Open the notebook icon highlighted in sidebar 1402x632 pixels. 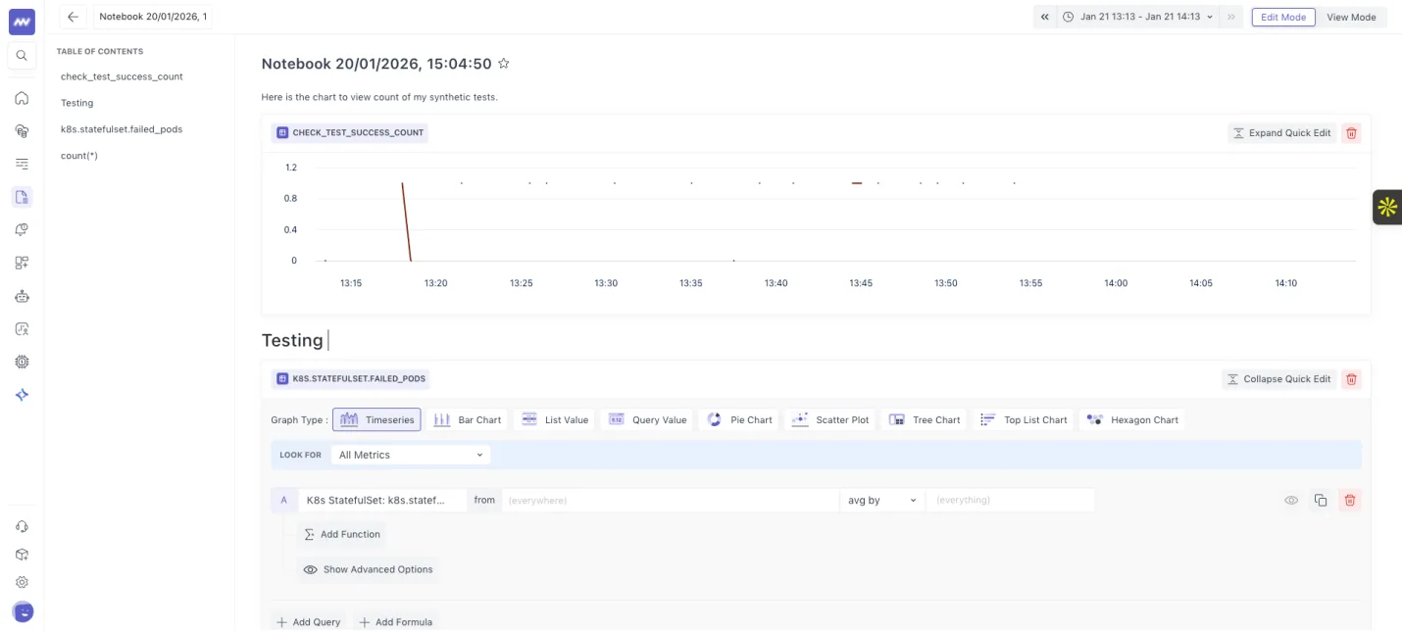point(22,197)
